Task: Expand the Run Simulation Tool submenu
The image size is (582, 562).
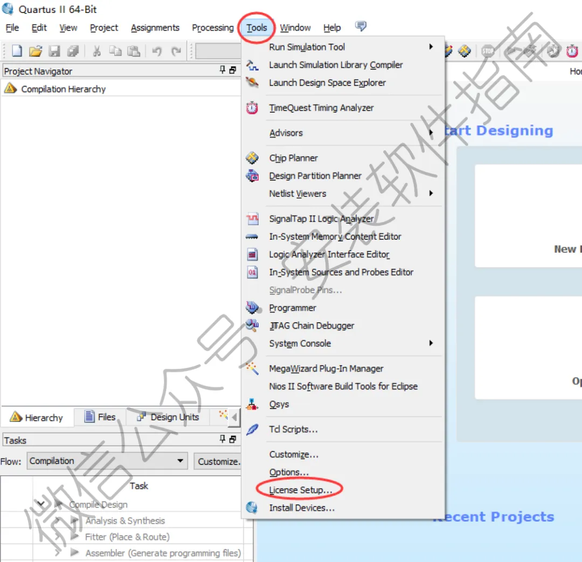Action: click(x=431, y=46)
